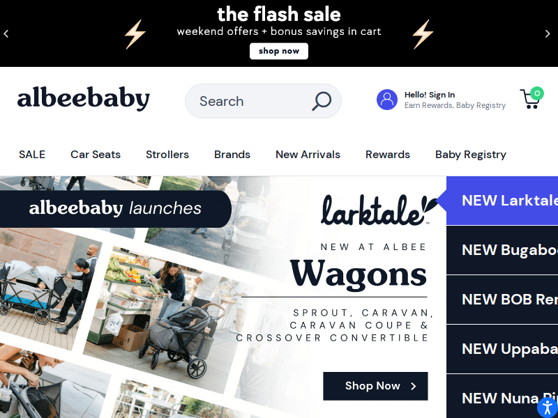Go to previous promo banner arrow

(6, 33)
